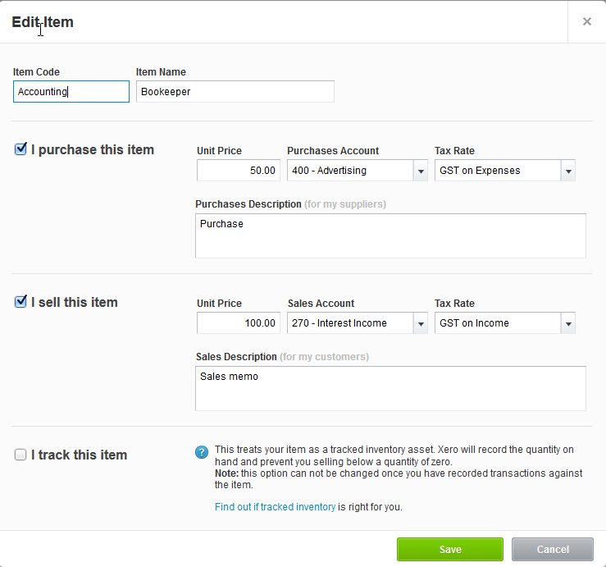The image size is (606, 567).
Task: Click the purchase Unit Price field 50.00
Action: pos(239,171)
